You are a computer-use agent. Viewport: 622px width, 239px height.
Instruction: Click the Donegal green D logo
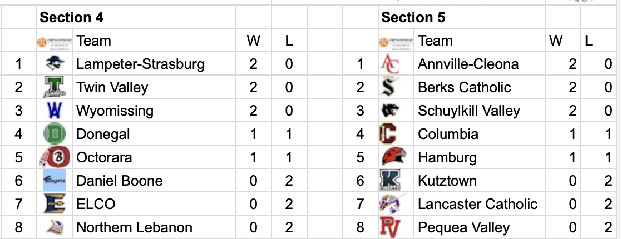pos(55,134)
